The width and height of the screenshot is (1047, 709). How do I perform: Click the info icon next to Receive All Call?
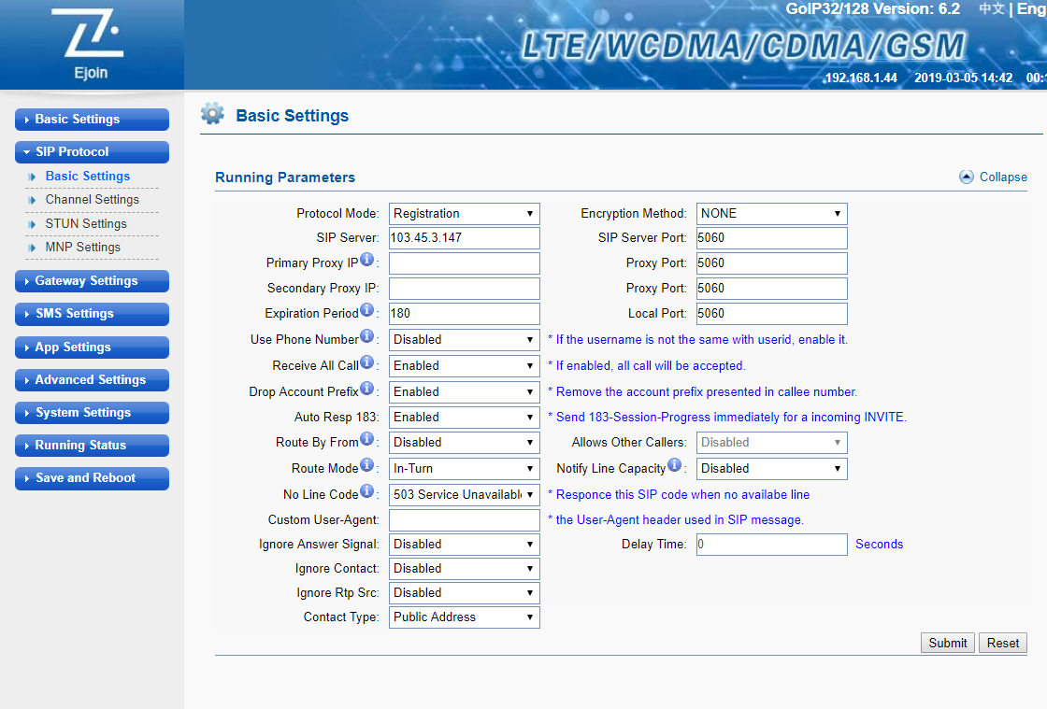367,362
